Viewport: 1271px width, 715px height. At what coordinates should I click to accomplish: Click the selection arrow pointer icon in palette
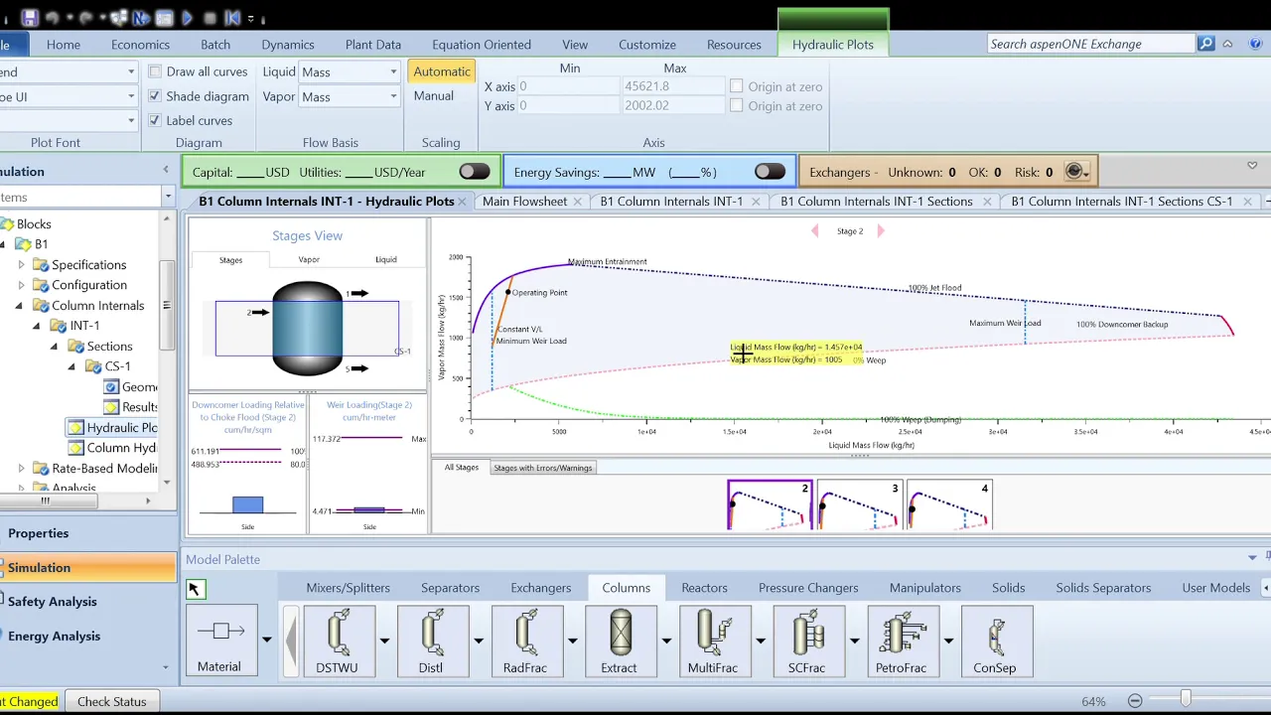pyautogui.click(x=194, y=589)
